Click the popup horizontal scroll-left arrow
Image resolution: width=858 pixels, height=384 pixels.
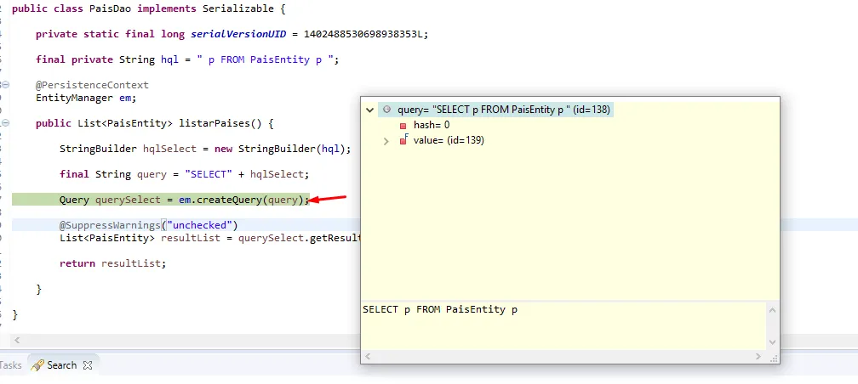pyautogui.click(x=368, y=356)
